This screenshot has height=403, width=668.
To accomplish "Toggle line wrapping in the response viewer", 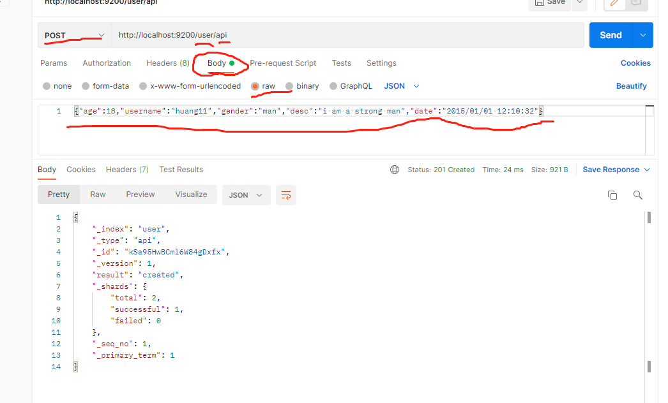I will coord(285,195).
